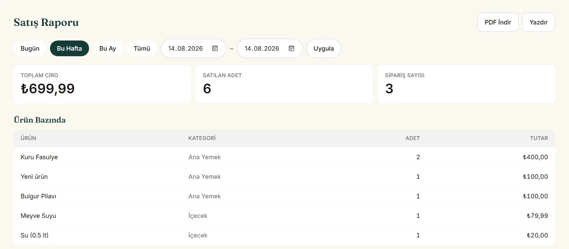Select the Yeni ürün product name
The width and height of the screenshot is (569, 249).
pyautogui.click(x=34, y=177)
